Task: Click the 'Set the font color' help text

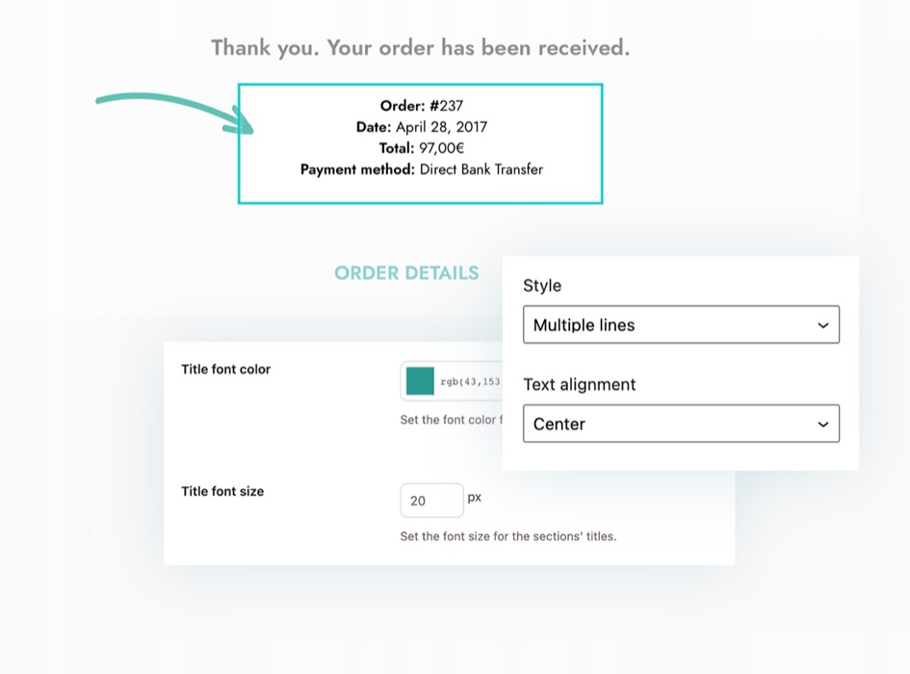Action: (x=450, y=420)
